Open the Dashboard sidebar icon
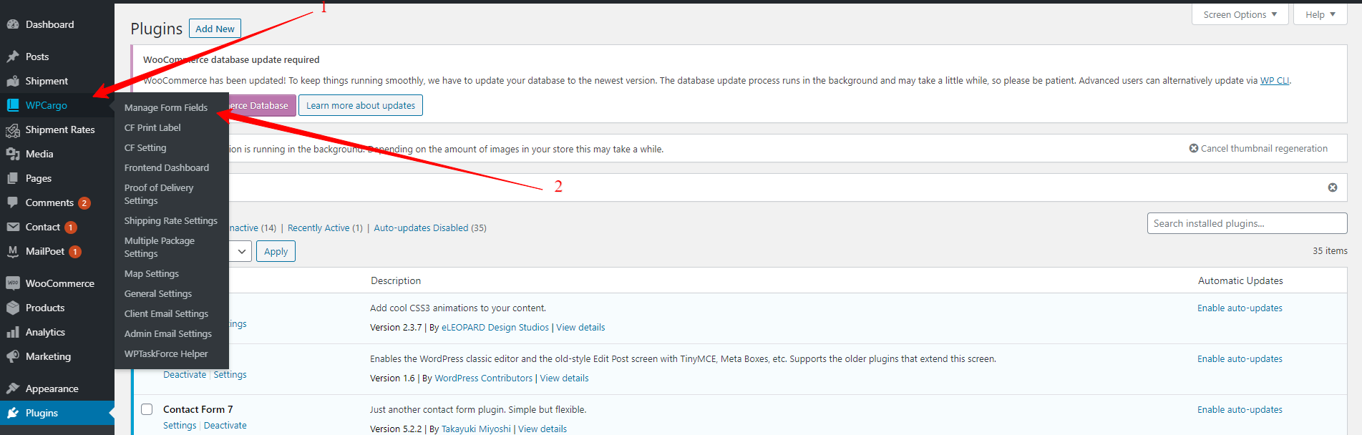The width and height of the screenshot is (1362, 435). click(x=13, y=24)
